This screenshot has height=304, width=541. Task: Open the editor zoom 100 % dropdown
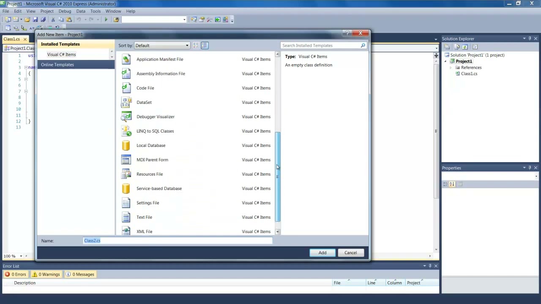(x=21, y=256)
